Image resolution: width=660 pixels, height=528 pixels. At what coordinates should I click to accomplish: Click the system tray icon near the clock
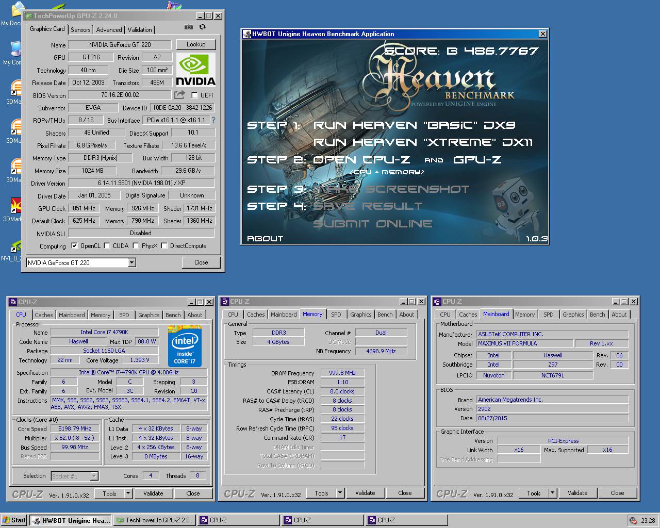click(633, 520)
